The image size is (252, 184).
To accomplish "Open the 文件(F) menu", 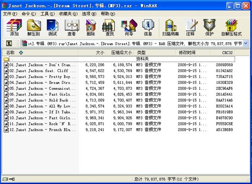I will 10,14.
